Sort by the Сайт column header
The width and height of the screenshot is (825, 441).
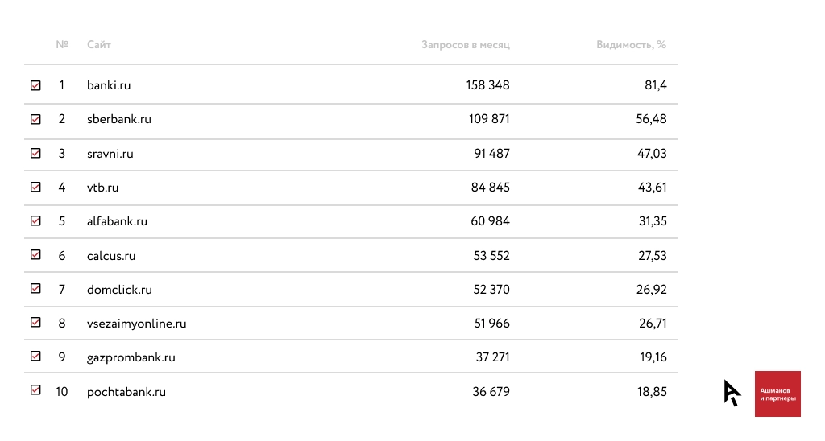click(x=99, y=45)
